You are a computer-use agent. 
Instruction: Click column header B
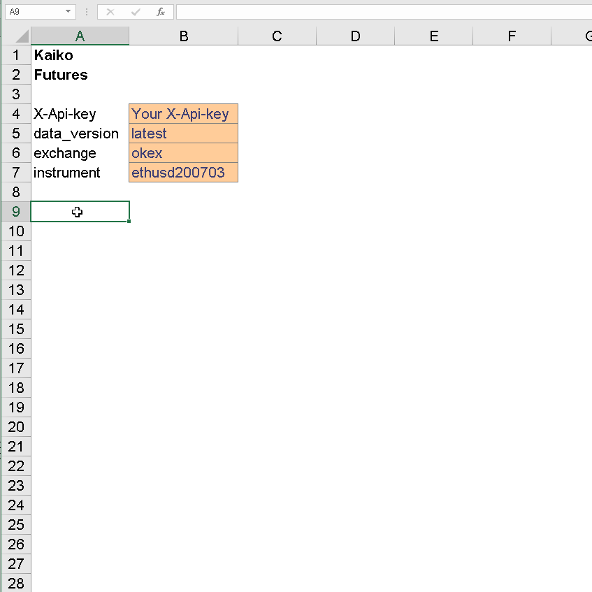[183, 35]
